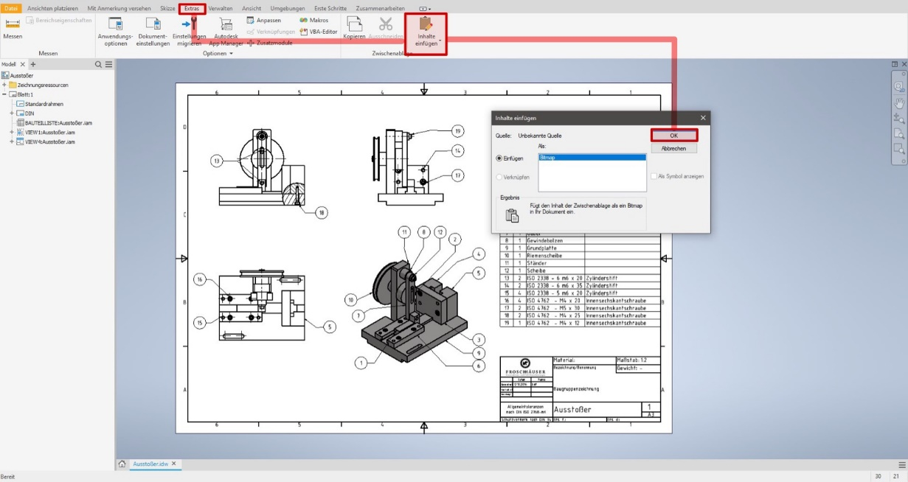Expand the VIEW1:Ausstoßer.iam node
This screenshot has height=482, width=908.
(12, 132)
